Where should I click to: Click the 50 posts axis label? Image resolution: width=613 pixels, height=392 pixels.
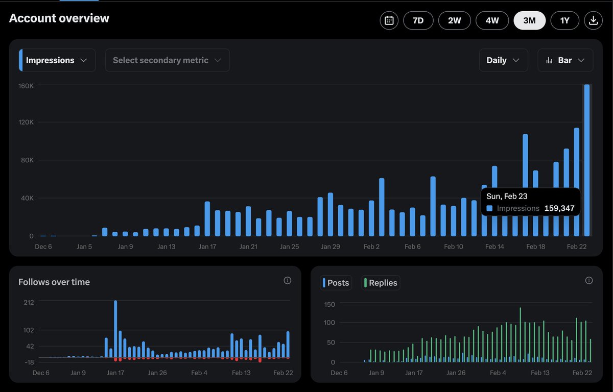click(331, 342)
